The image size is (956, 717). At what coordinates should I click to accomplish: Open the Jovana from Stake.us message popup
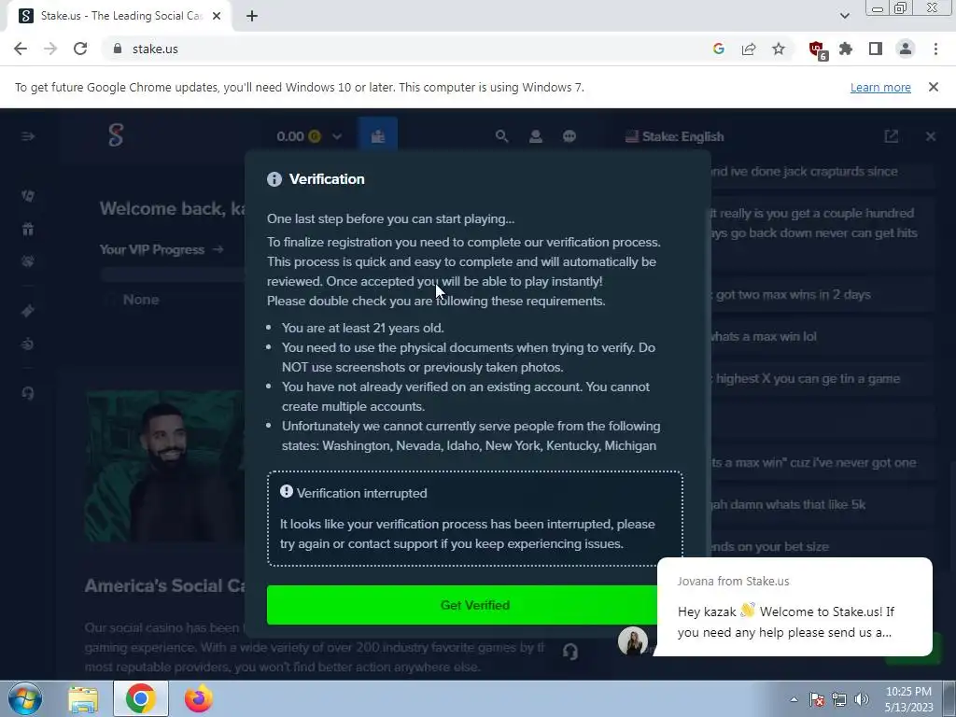[x=794, y=607]
